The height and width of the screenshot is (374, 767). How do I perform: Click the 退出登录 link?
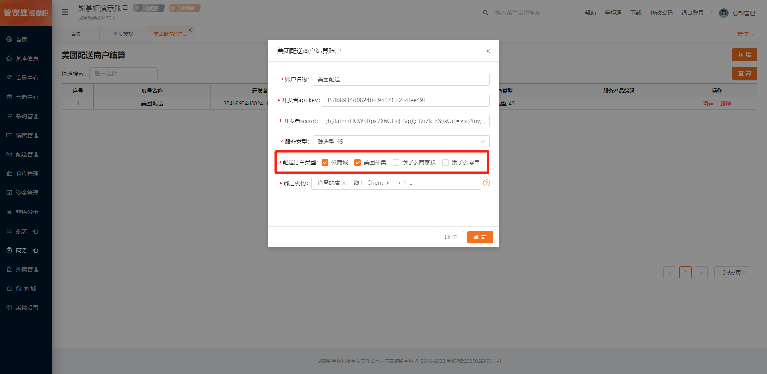[x=693, y=13]
